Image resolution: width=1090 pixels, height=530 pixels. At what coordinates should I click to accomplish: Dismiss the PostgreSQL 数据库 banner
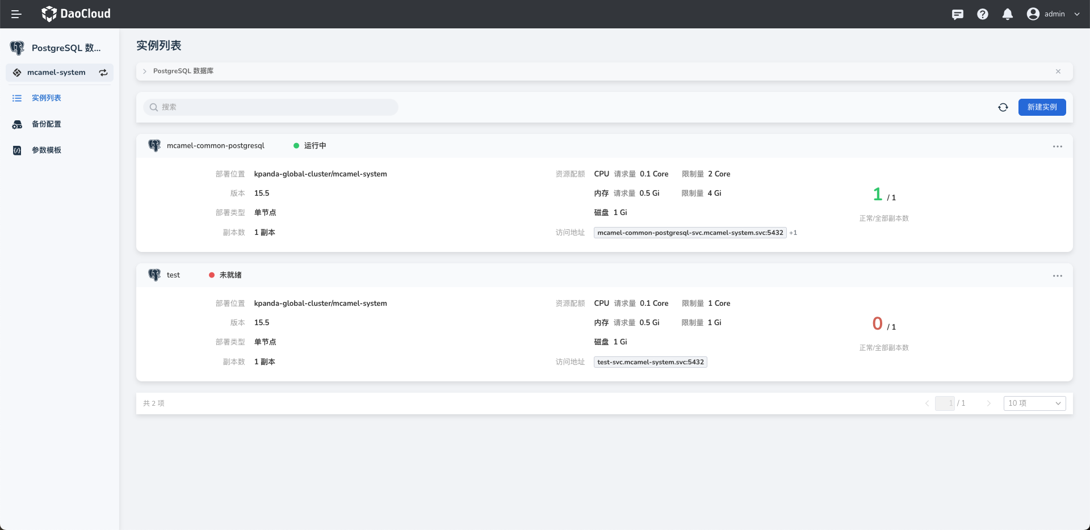[1058, 71]
